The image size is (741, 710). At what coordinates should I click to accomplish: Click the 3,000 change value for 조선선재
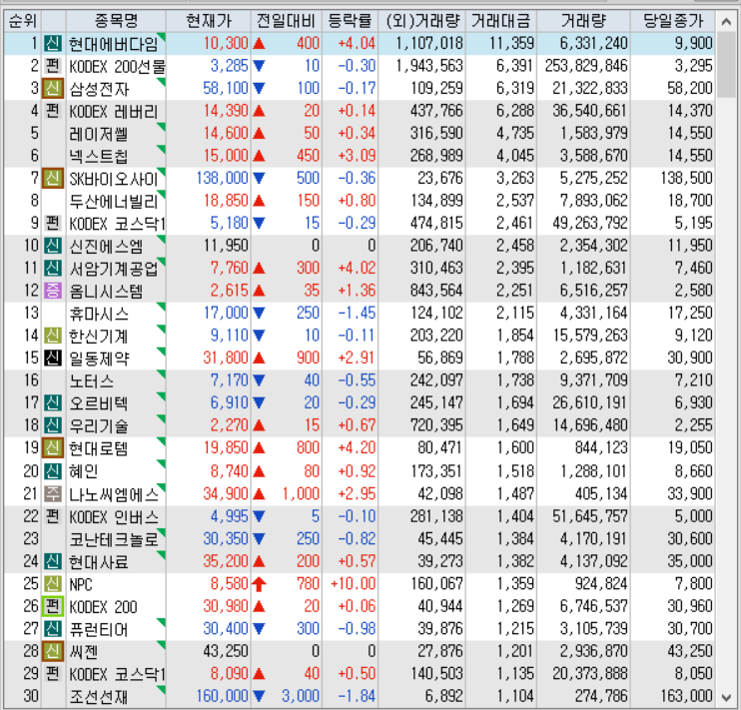(x=301, y=696)
